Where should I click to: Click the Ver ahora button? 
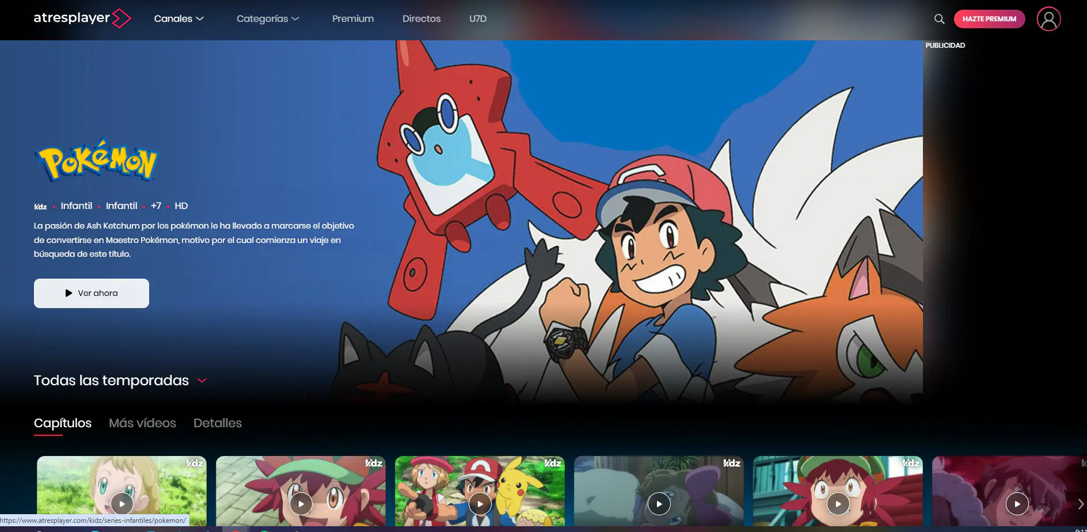click(x=92, y=293)
